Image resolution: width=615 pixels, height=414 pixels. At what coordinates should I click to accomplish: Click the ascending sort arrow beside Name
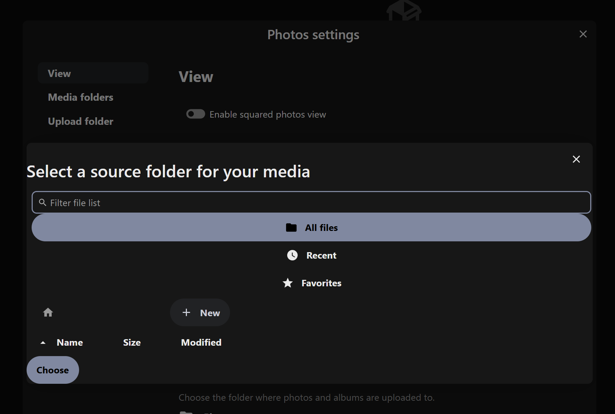pyautogui.click(x=43, y=343)
